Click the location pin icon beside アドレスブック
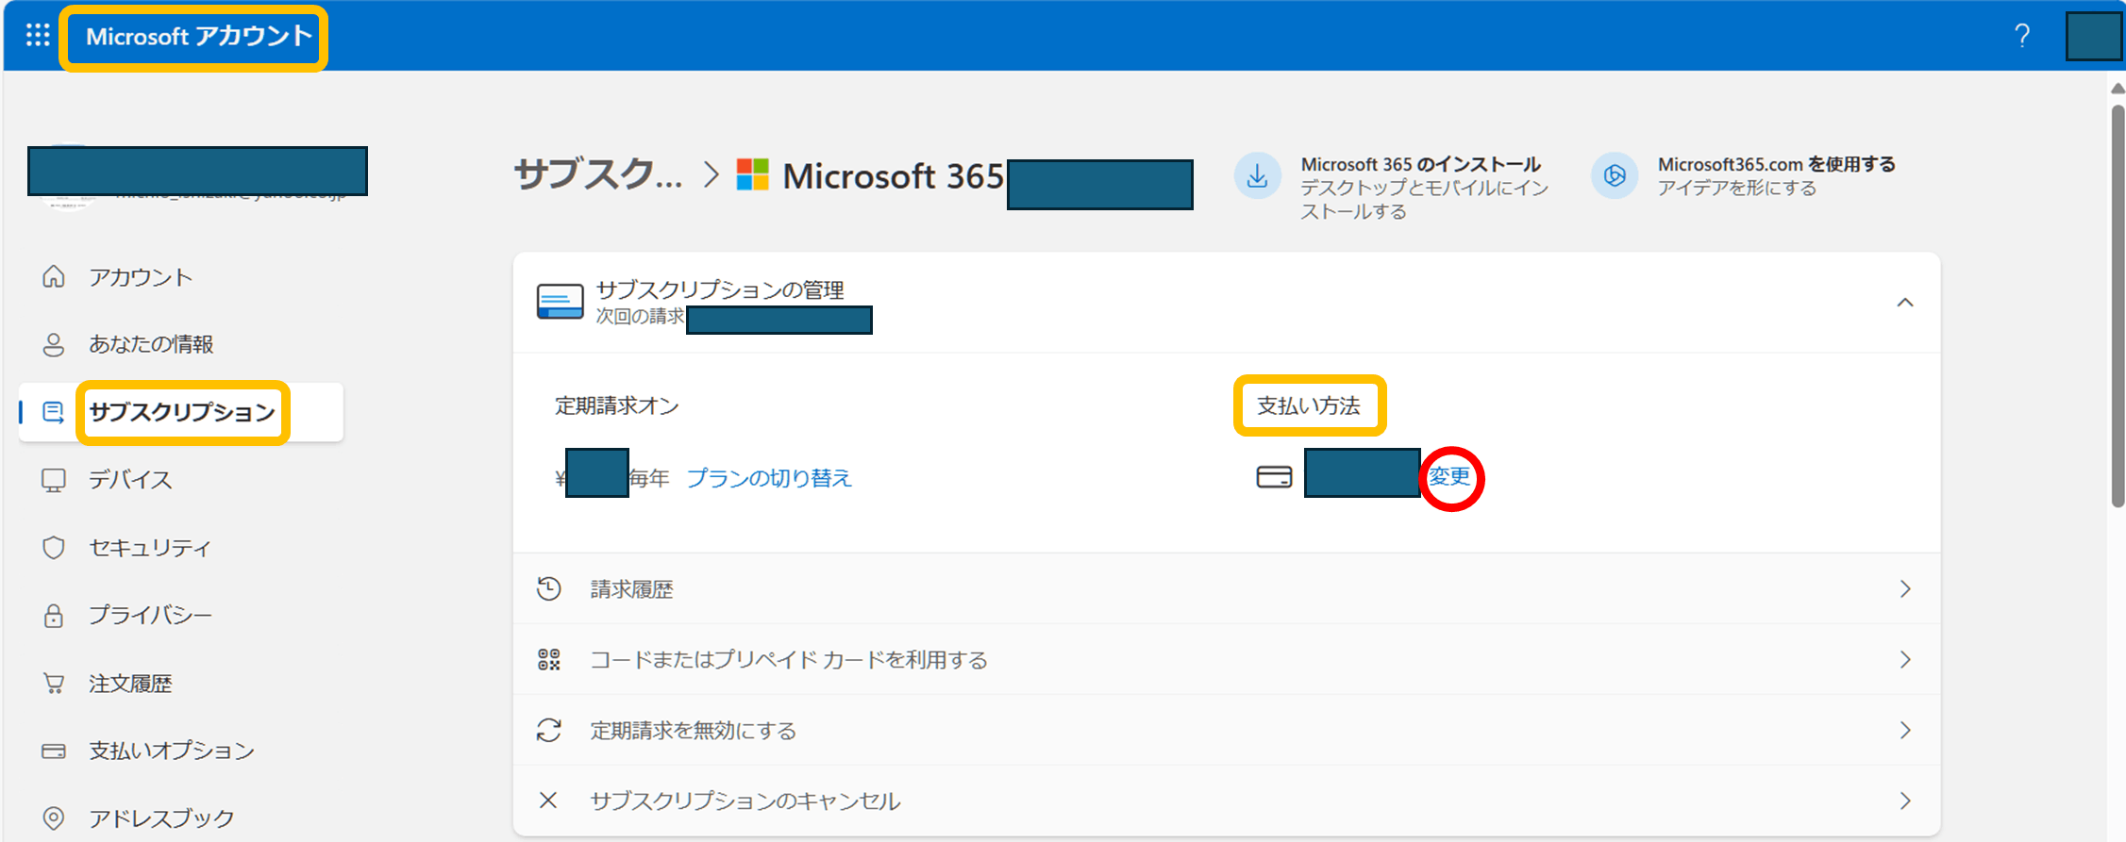The image size is (2126, 842). click(54, 818)
